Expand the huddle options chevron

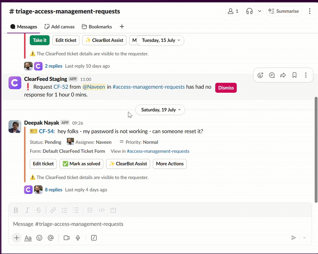(x=260, y=11)
